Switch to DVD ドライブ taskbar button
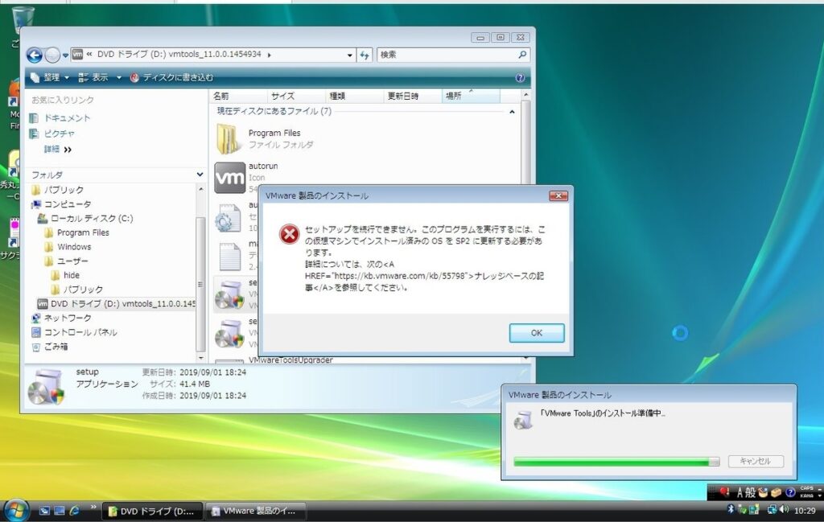The height and width of the screenshot is (522, 824). (x=152, y=511)
